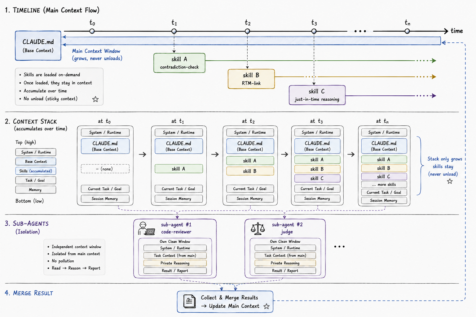Select "Session Memory" in the at t0 stack
Screen dimensions: 476x317
tap(105, 199)
